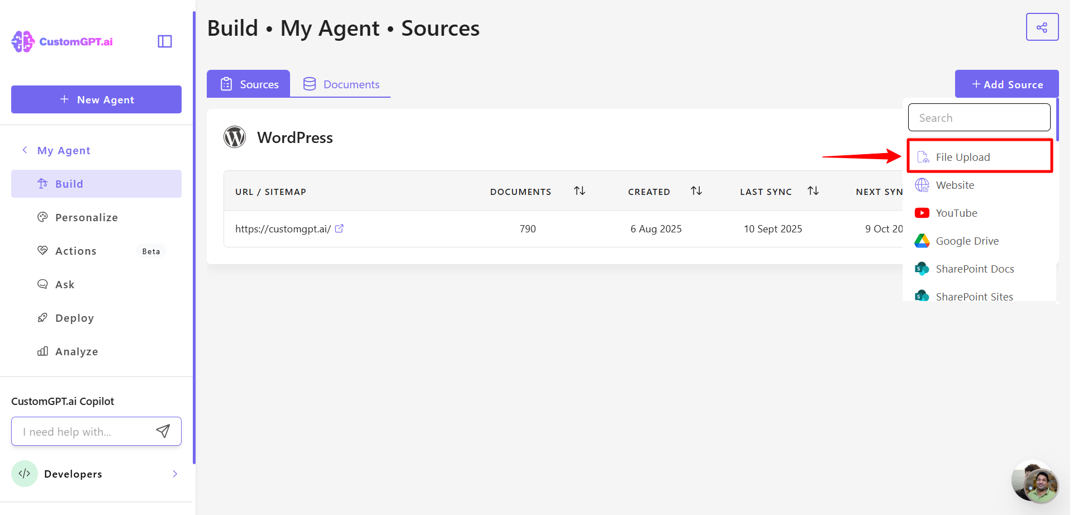Click the sidebar vertical scrollbar
Screen dimensions: 1073x515
[x=194, y=237]
